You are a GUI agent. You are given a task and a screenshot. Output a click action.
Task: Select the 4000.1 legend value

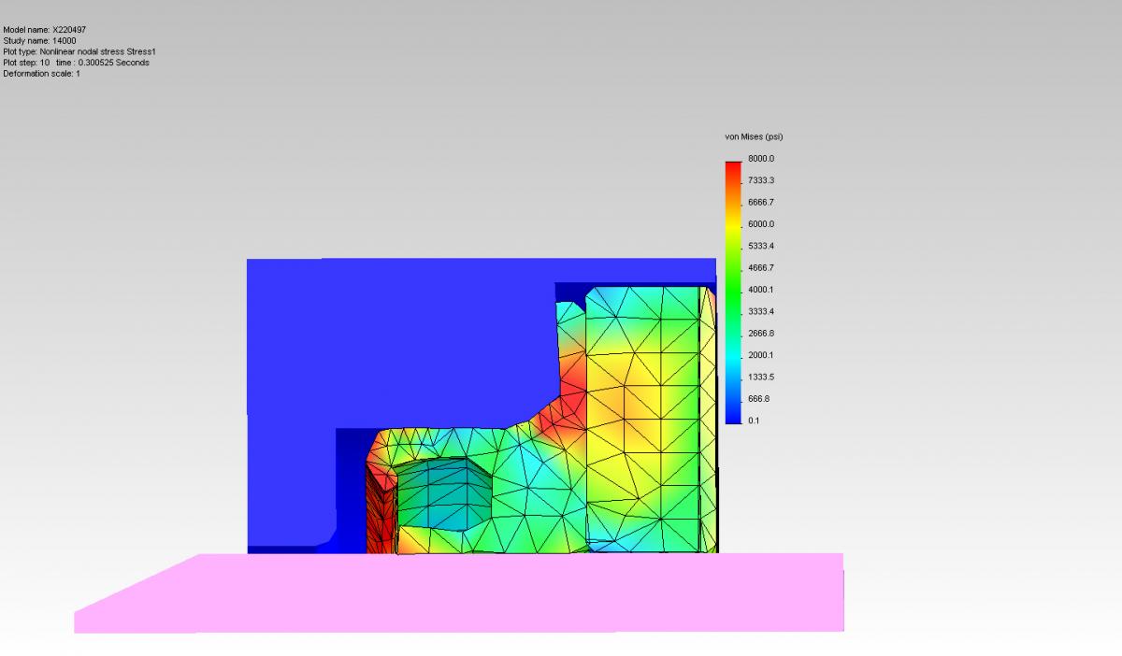(x=760, y=290)
